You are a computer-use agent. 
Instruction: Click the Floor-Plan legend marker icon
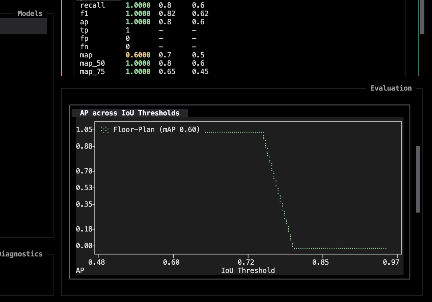tap(105, 130)
